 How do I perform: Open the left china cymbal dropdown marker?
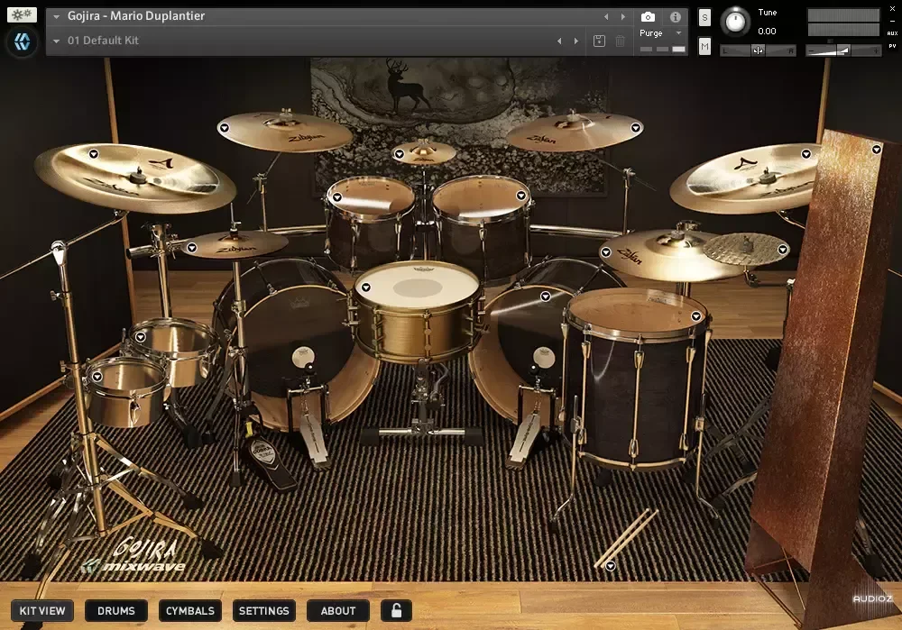pos(93,154)
